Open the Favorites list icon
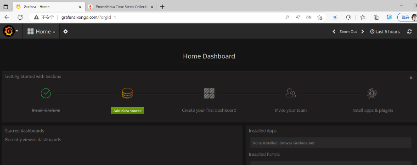 point(362,17)
